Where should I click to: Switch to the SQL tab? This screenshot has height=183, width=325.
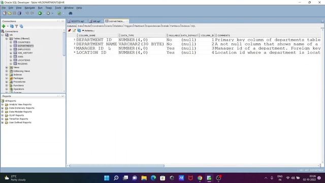coord(193,26)
